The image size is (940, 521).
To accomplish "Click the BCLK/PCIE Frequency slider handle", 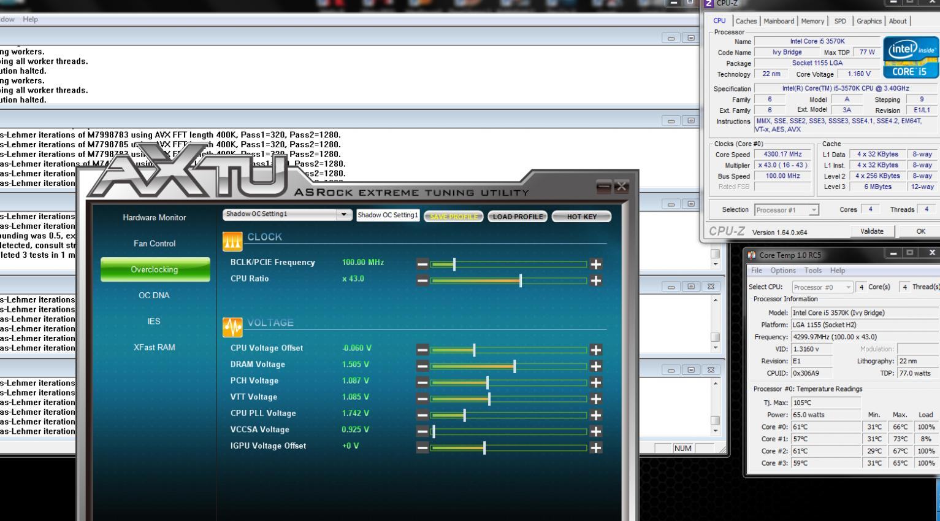I will point(454,264).
